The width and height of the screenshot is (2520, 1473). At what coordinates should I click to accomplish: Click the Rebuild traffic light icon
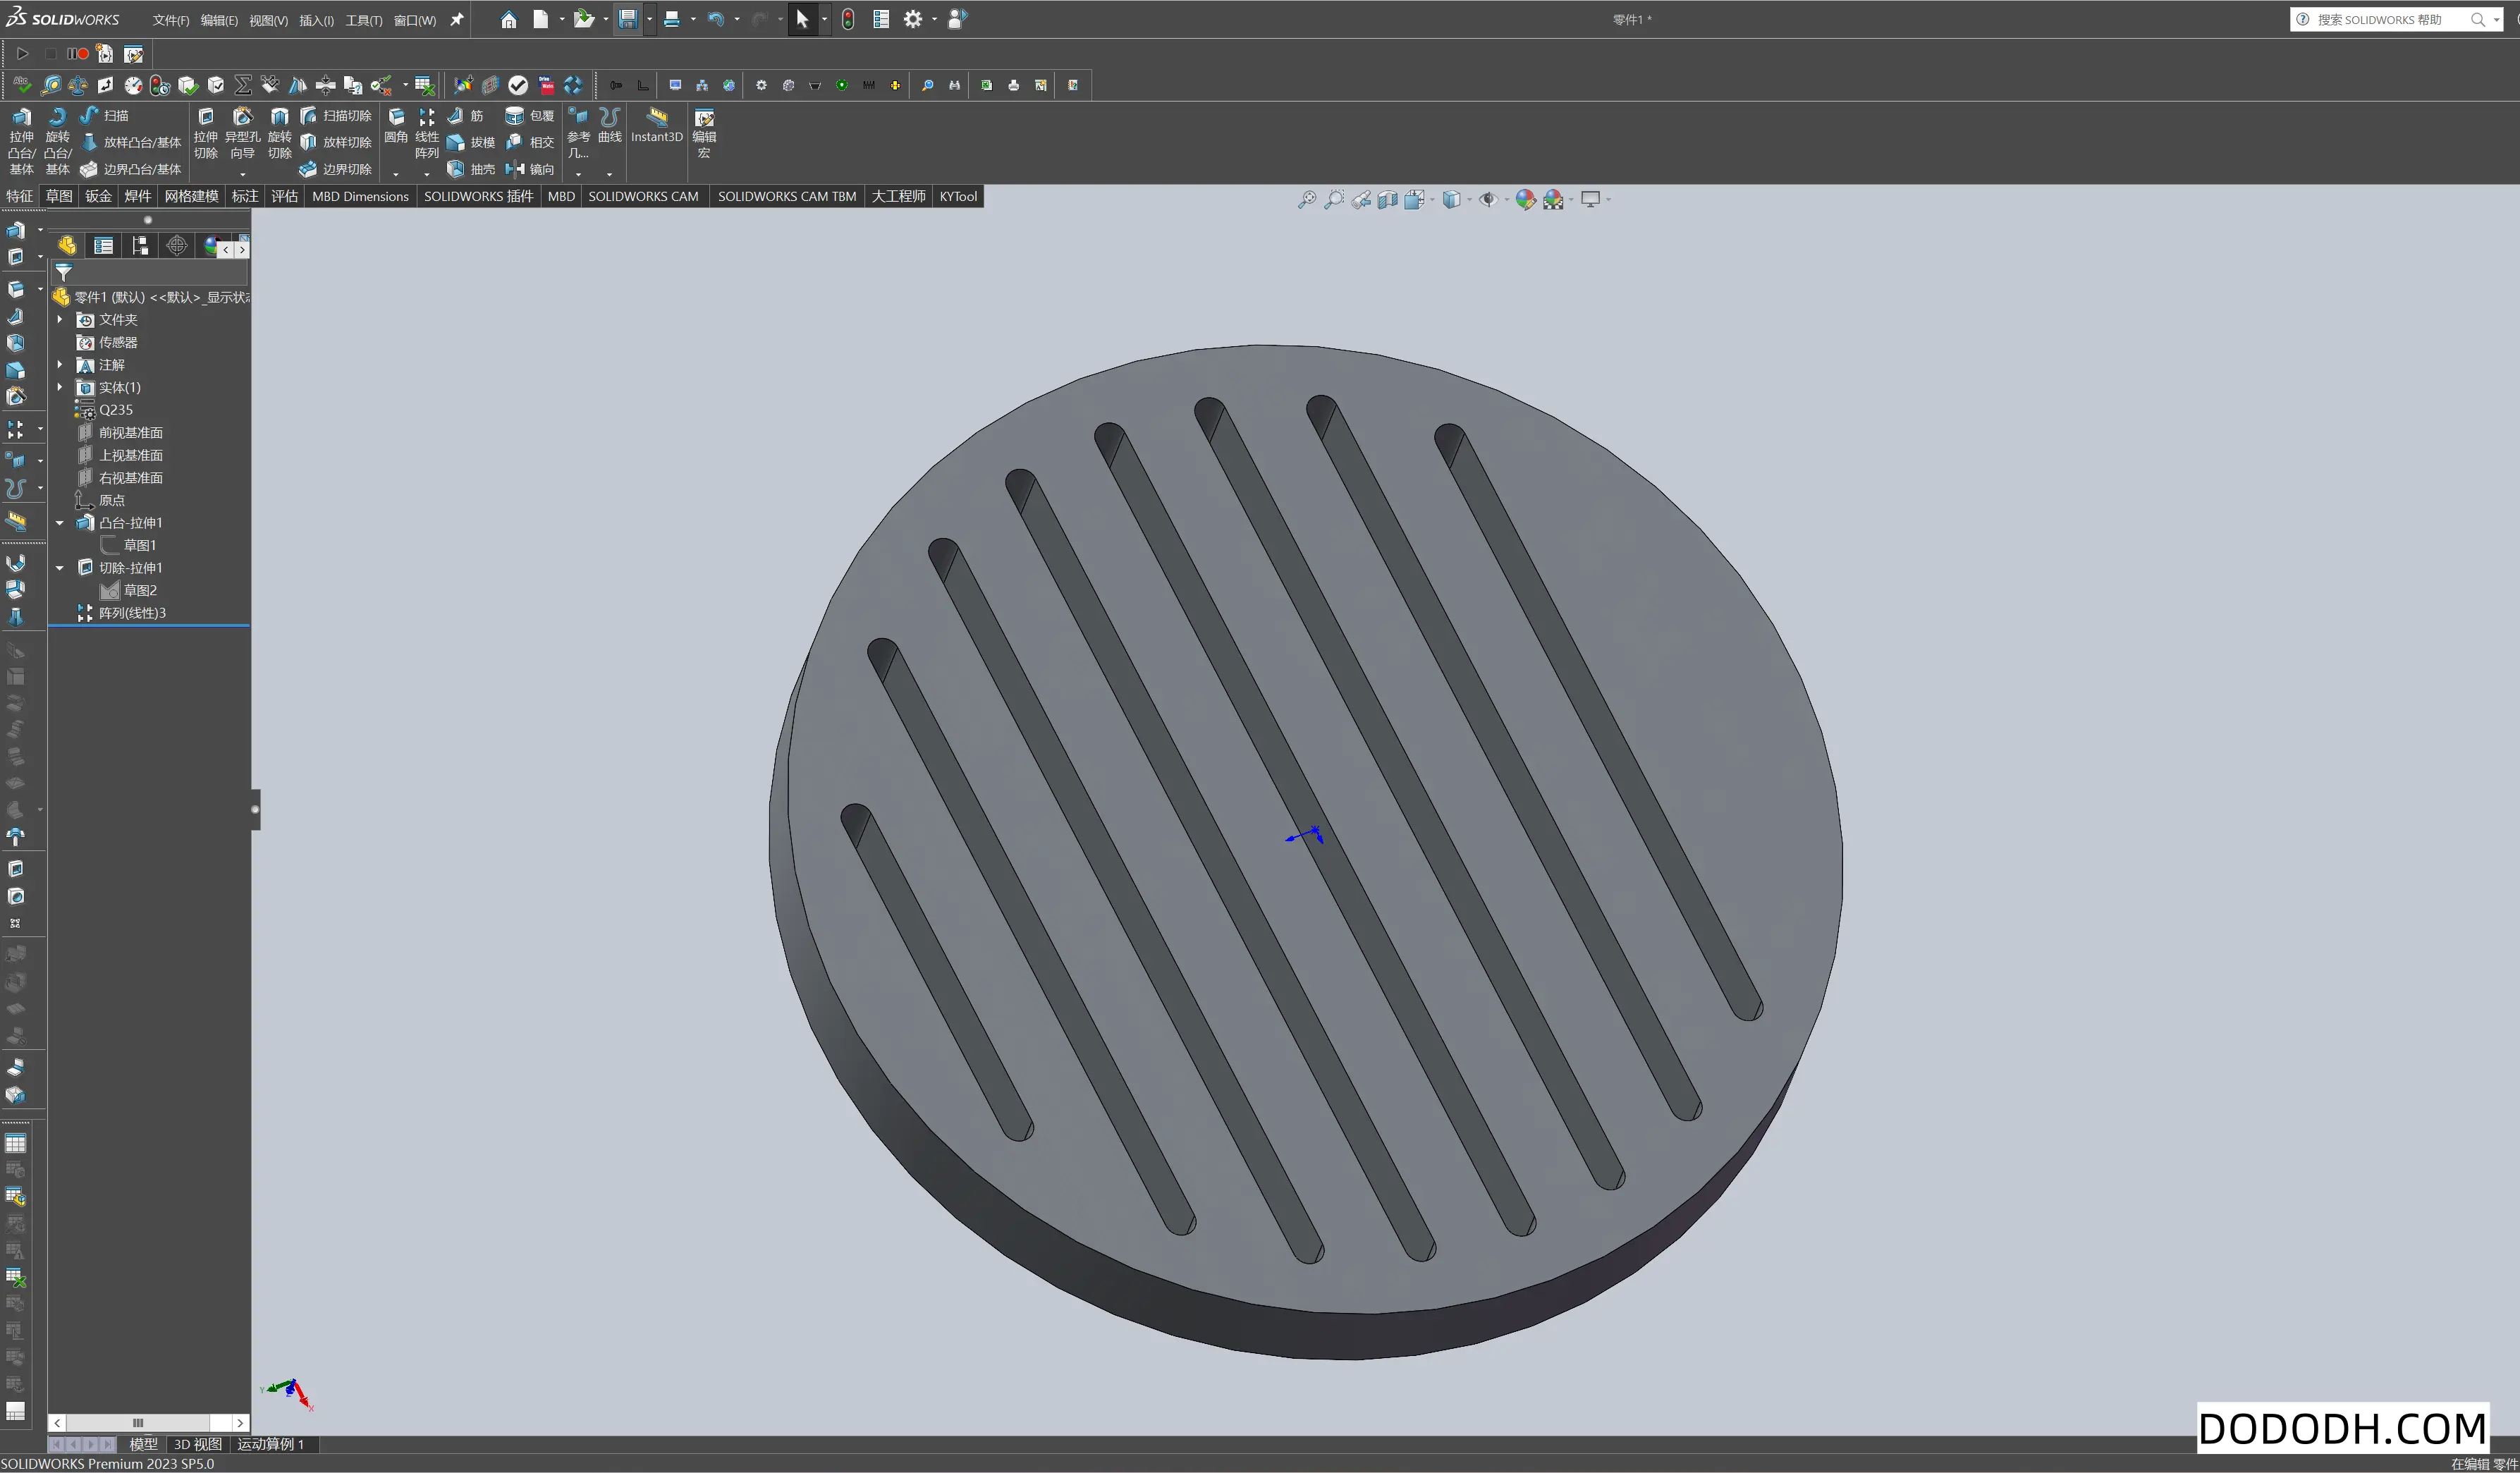[x=848, y=19]
